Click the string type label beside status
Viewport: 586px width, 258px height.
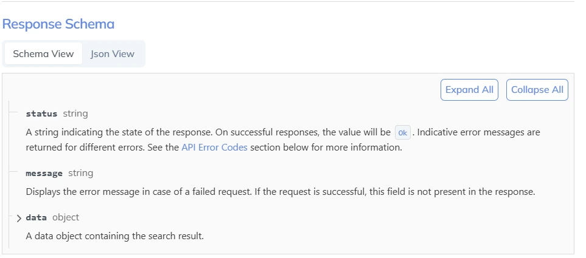tap(75, 114)
